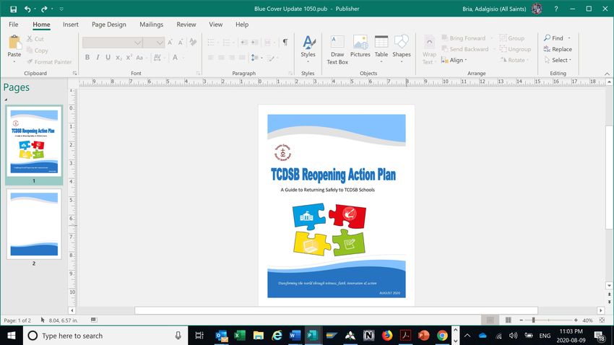Switch to the Mailings tab
The width and height of the screenshot is (614, 345).
[x=151, y=25]
